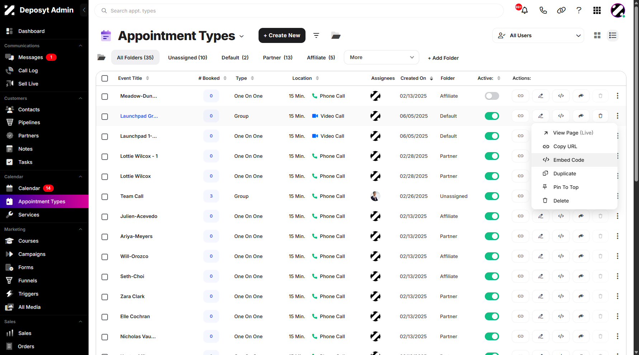Switch to grid card view

[x=597, y=35]
